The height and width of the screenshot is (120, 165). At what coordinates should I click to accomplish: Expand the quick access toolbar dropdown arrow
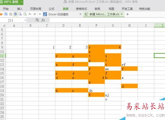click(x=40, y=14)
